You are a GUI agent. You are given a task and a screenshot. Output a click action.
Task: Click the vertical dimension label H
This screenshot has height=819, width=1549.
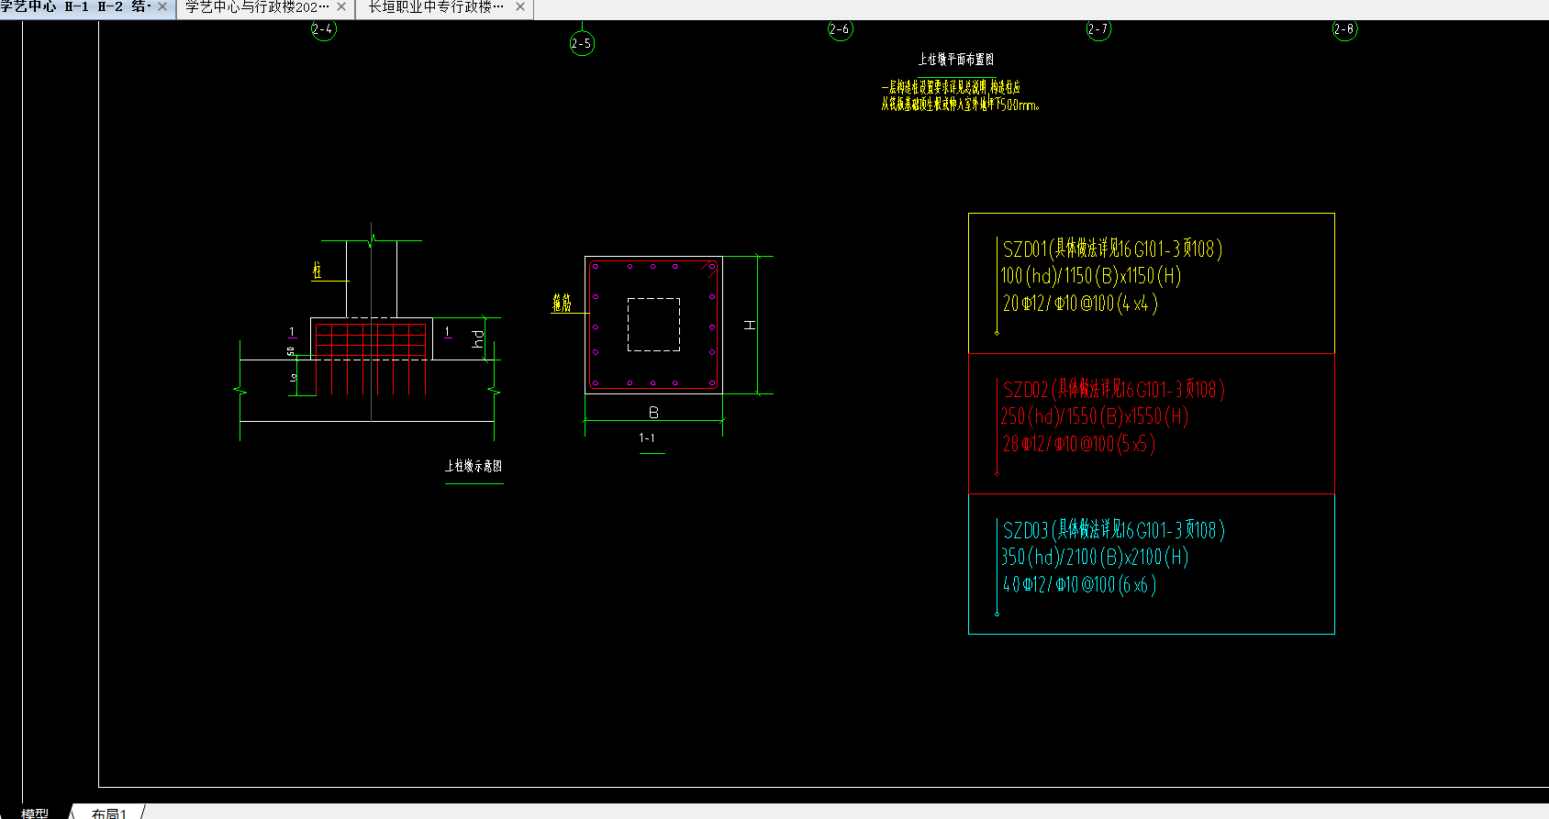pos(750,326)
